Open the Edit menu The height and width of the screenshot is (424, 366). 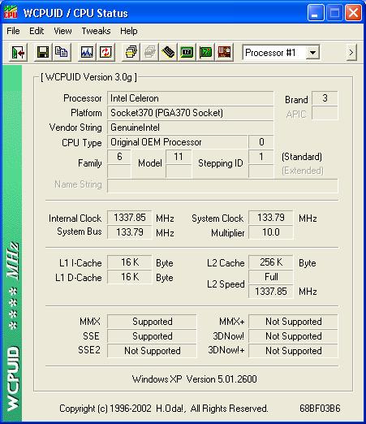37,31
